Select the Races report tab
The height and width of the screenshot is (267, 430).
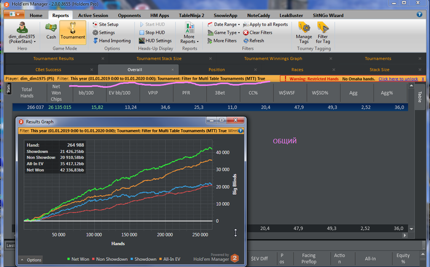point(297,70)
